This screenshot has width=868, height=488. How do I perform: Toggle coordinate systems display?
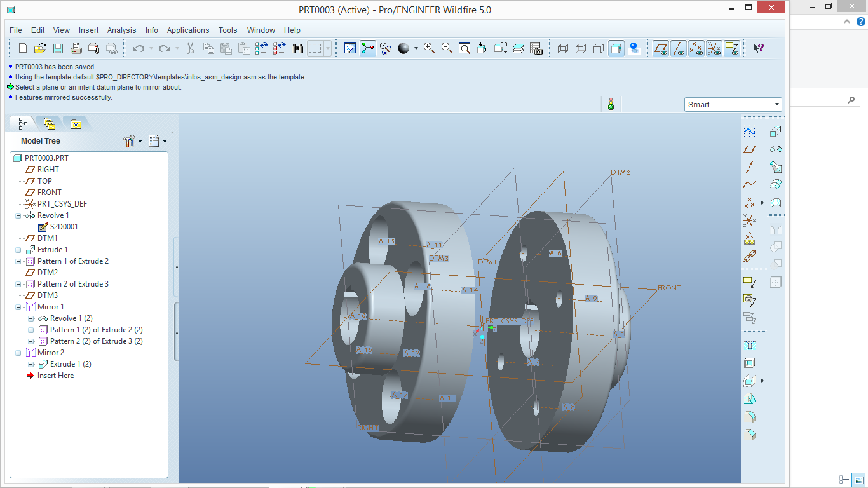tap(714, 48)
